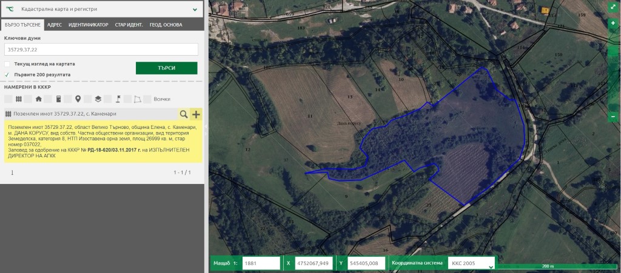Click the 'Всички' filter link

coord(162,99)
